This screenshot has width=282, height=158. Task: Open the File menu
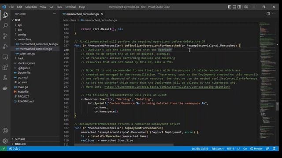(x=11, y=7)
